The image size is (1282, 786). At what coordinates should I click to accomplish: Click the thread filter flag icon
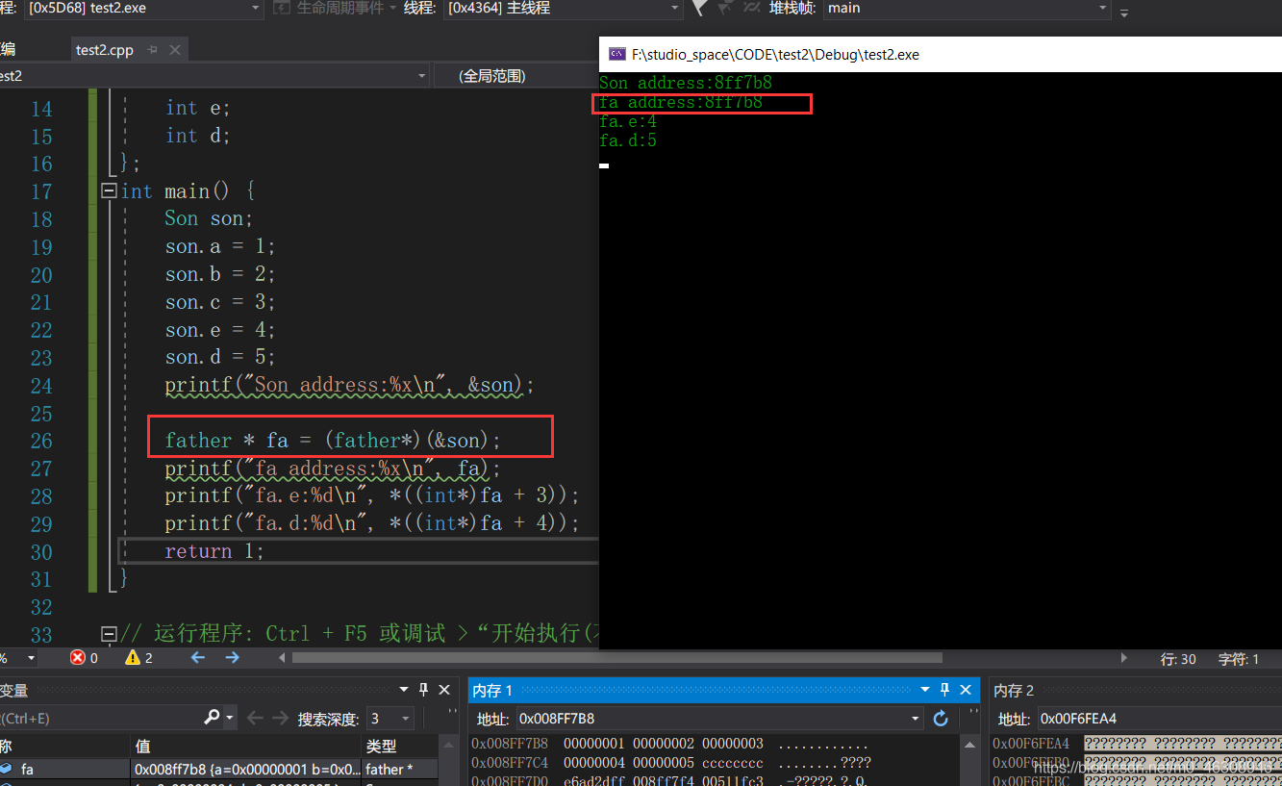(x=699, y=8)
